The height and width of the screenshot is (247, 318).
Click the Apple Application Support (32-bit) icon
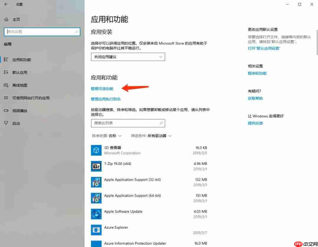point(96,182)
